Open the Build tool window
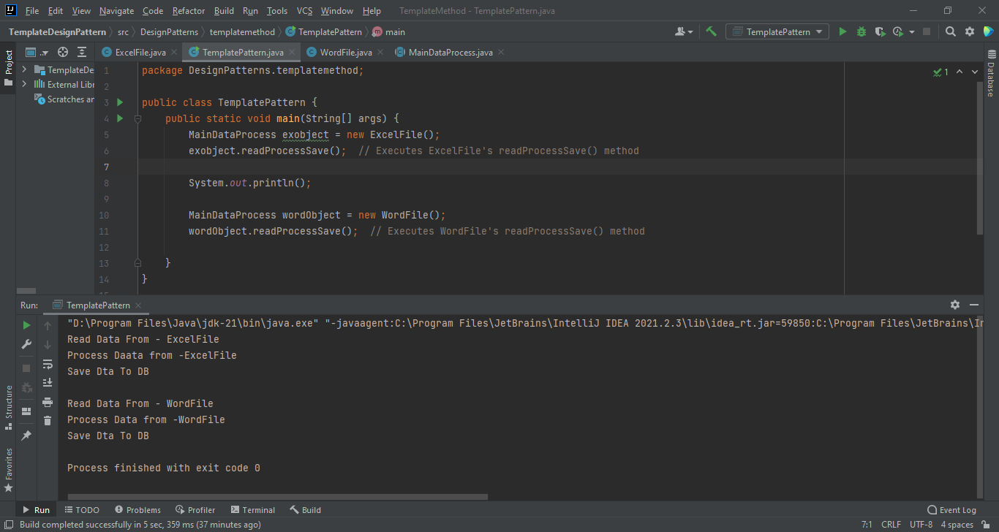Image resolution: width=999 pixels, height=532 pixels. click(305, 509)
